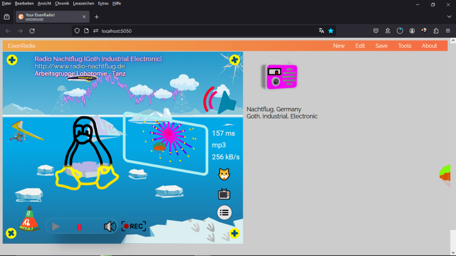Click the browser forward arrow
The image size is (456, 256).
click(x=20, y=31)
